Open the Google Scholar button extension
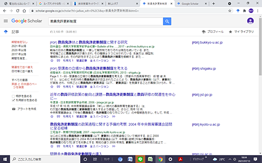The image size is (262, 163). [238, 11]
